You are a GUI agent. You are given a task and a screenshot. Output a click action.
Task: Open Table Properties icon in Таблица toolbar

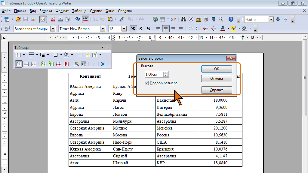coord(84,64)
